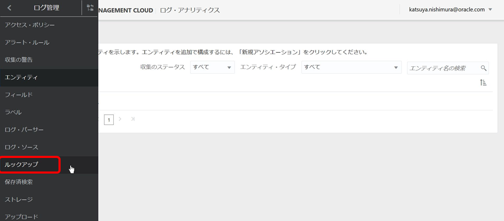Screen dimensions: 504x221
Task: Click ログ・アナリティクス header title
Action: 190,10
